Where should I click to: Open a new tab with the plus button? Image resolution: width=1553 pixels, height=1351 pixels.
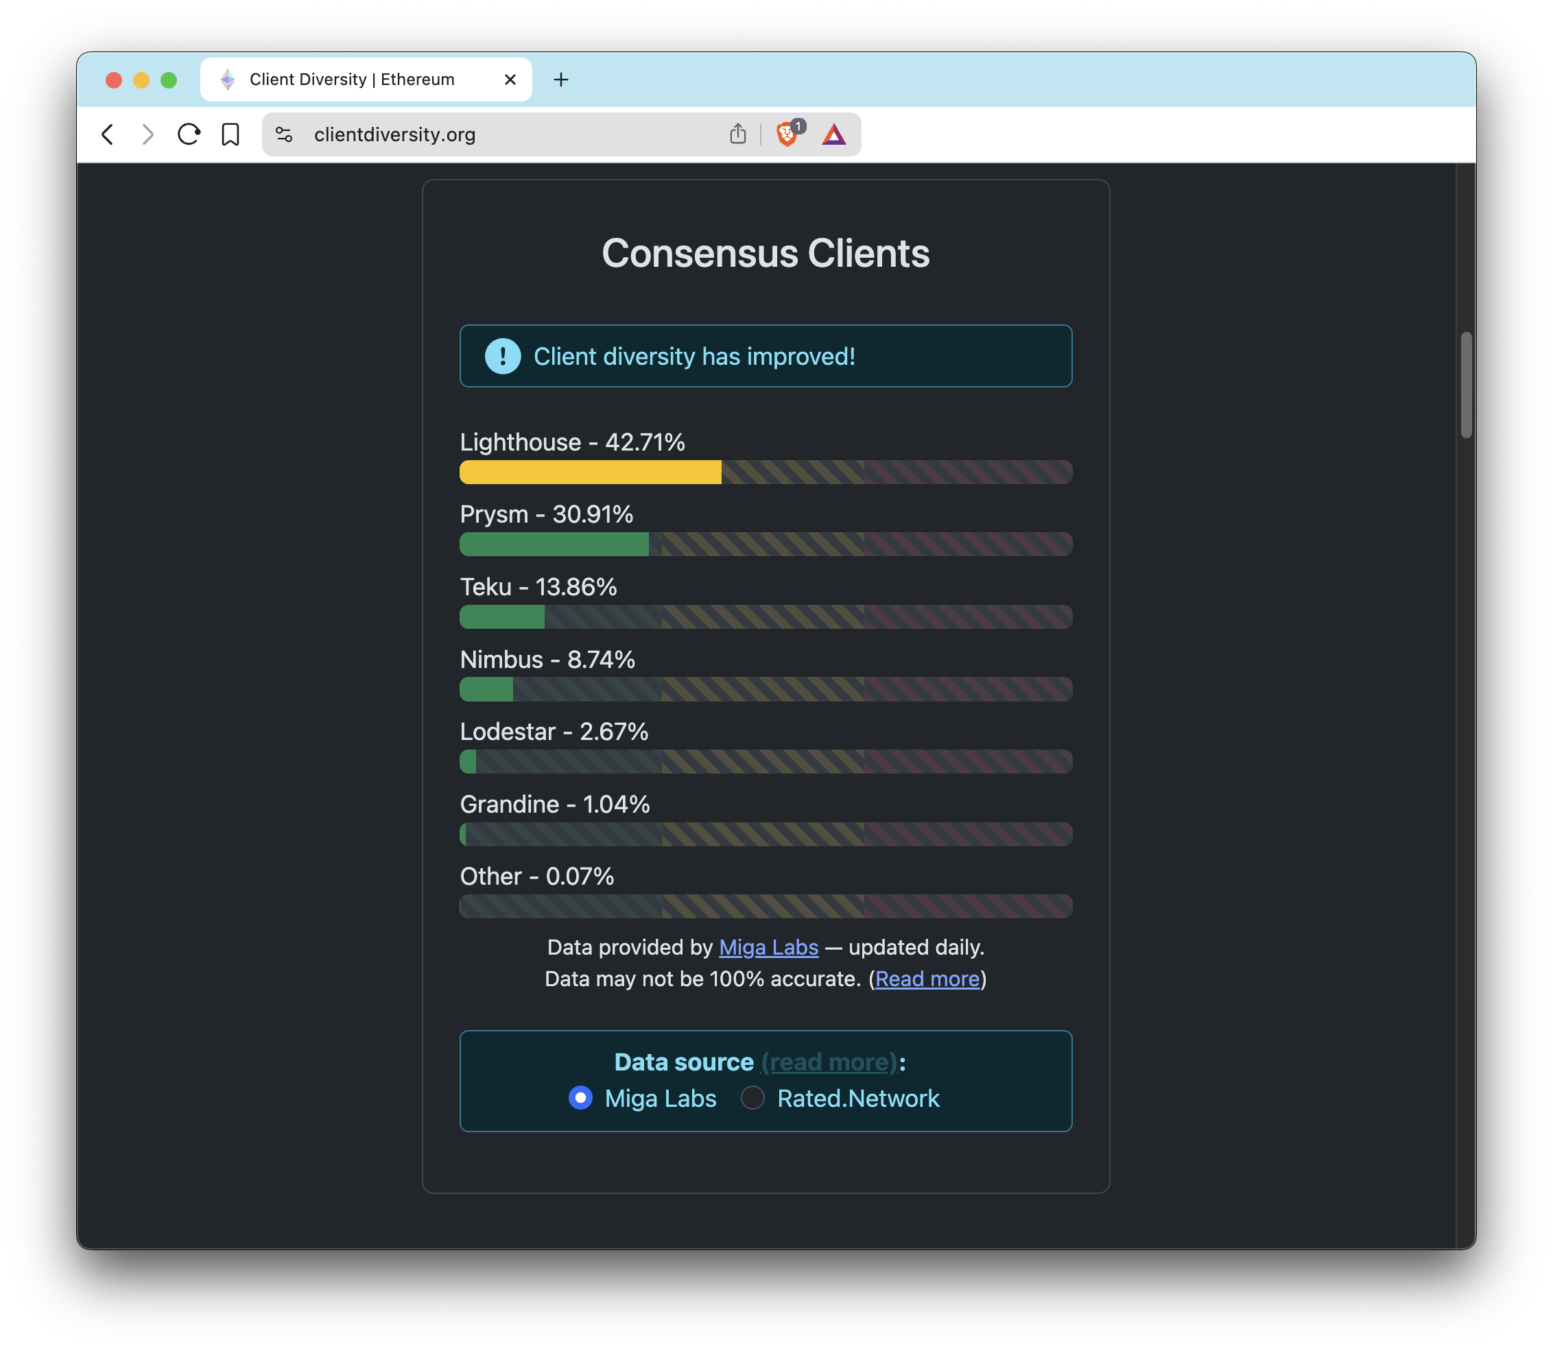click(x=561, y=79)
